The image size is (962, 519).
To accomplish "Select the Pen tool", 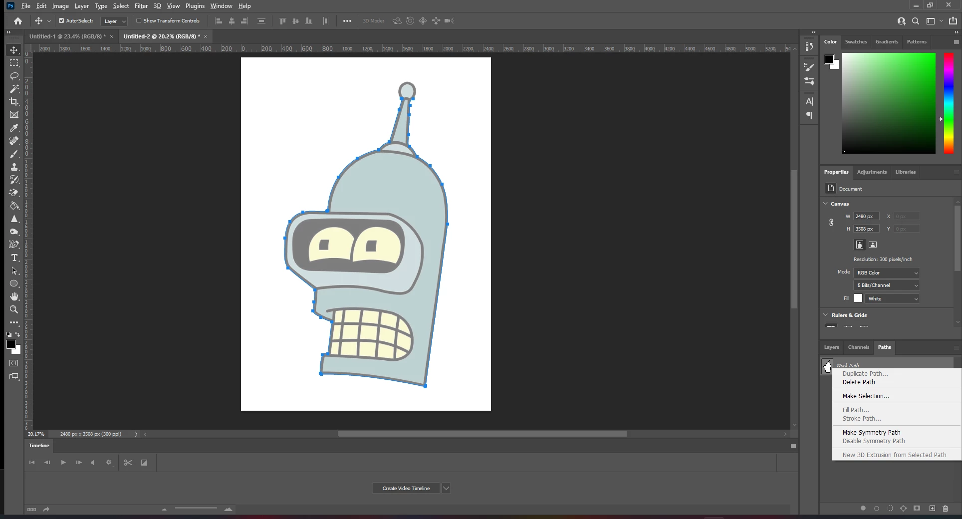I will click(x=14, y=245).
